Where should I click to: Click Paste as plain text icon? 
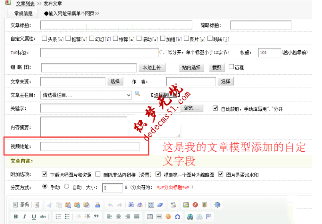pos(77,205)
